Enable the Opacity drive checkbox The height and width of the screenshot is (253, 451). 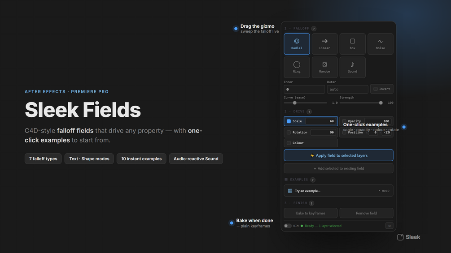344,121
